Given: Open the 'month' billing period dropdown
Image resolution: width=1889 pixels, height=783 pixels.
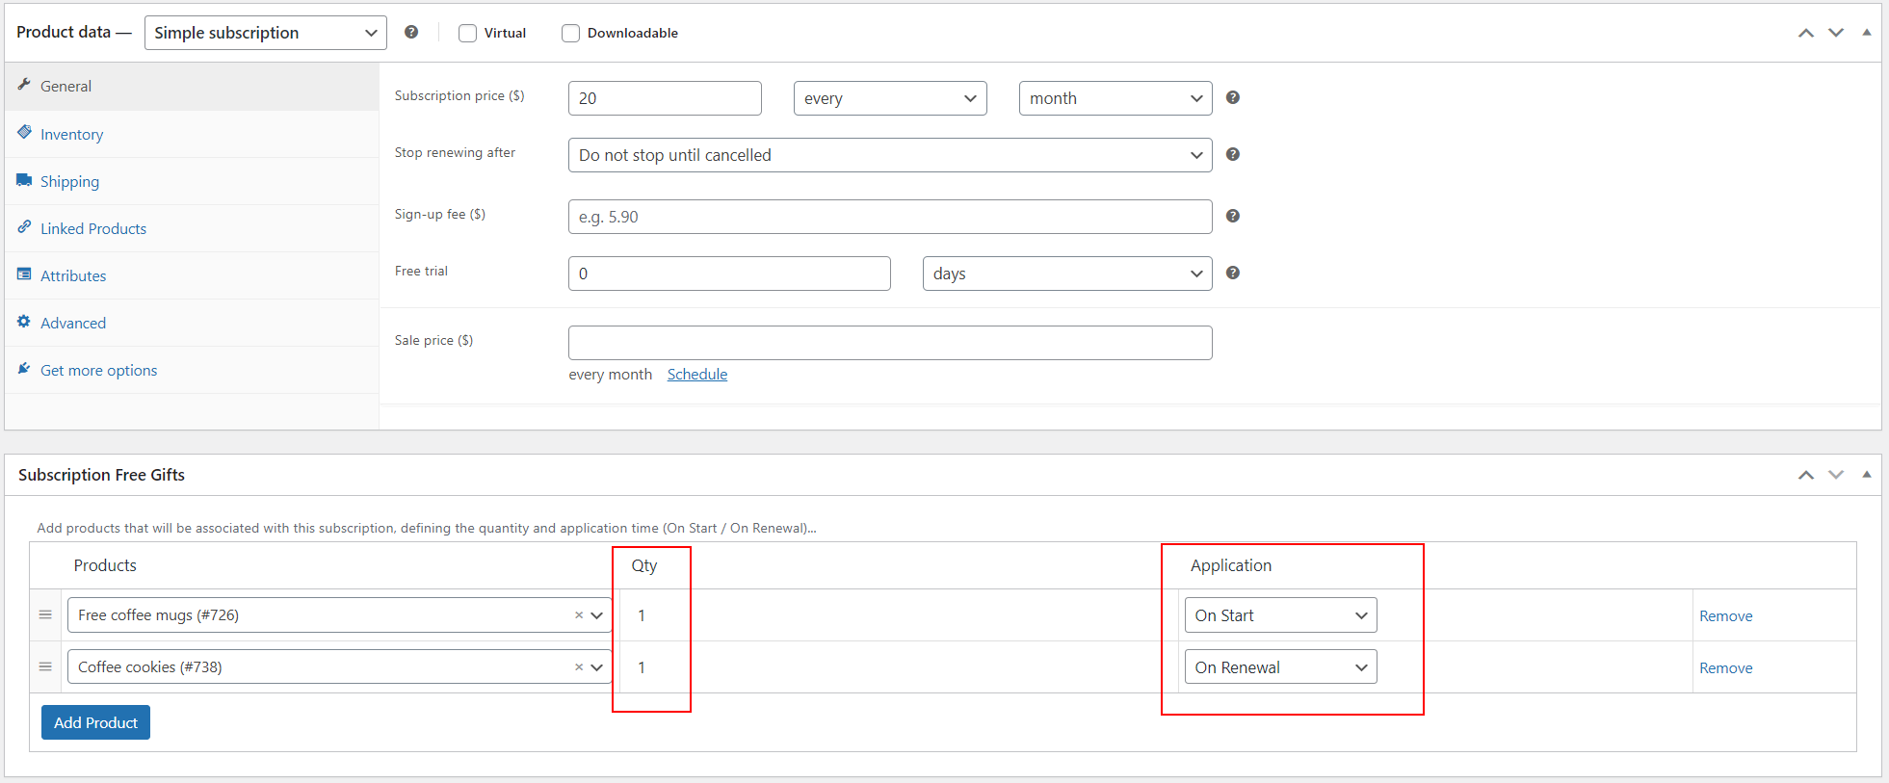Looking at the screenshot, I should point(1115,98).
